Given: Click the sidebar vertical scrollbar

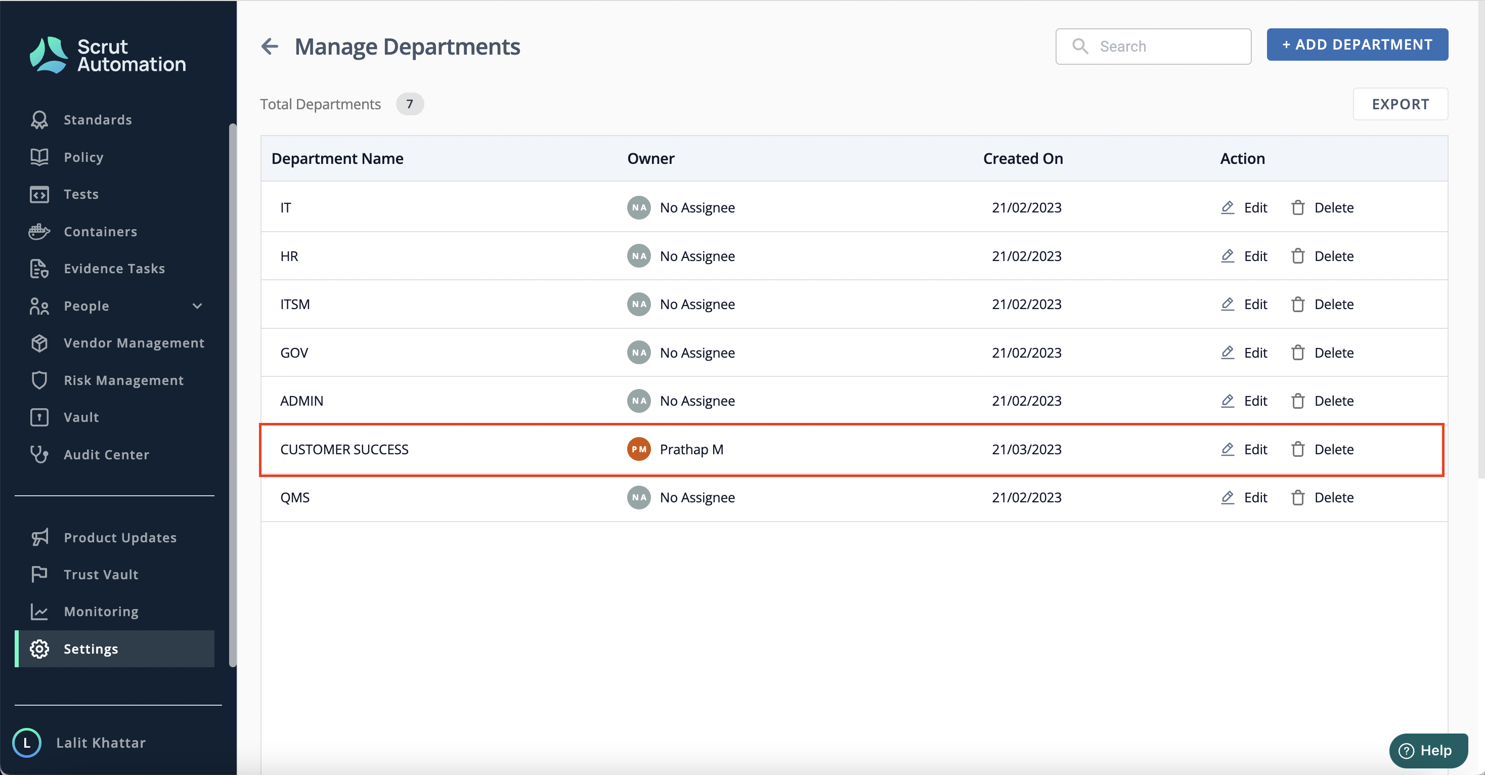Looking at the screenshot, I should coord(232,395).
